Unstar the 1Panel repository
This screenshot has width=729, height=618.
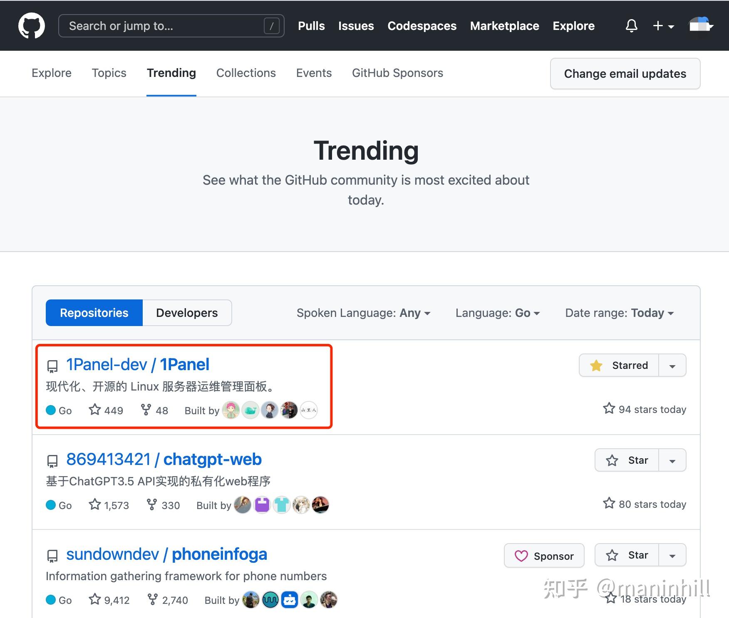point(618,365)
